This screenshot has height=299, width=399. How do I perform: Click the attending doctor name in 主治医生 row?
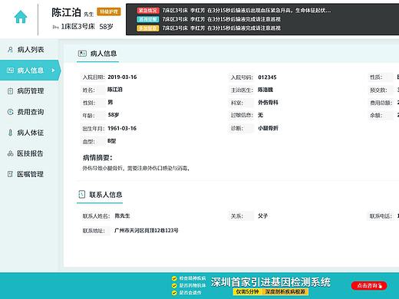[x=265, y=90]
